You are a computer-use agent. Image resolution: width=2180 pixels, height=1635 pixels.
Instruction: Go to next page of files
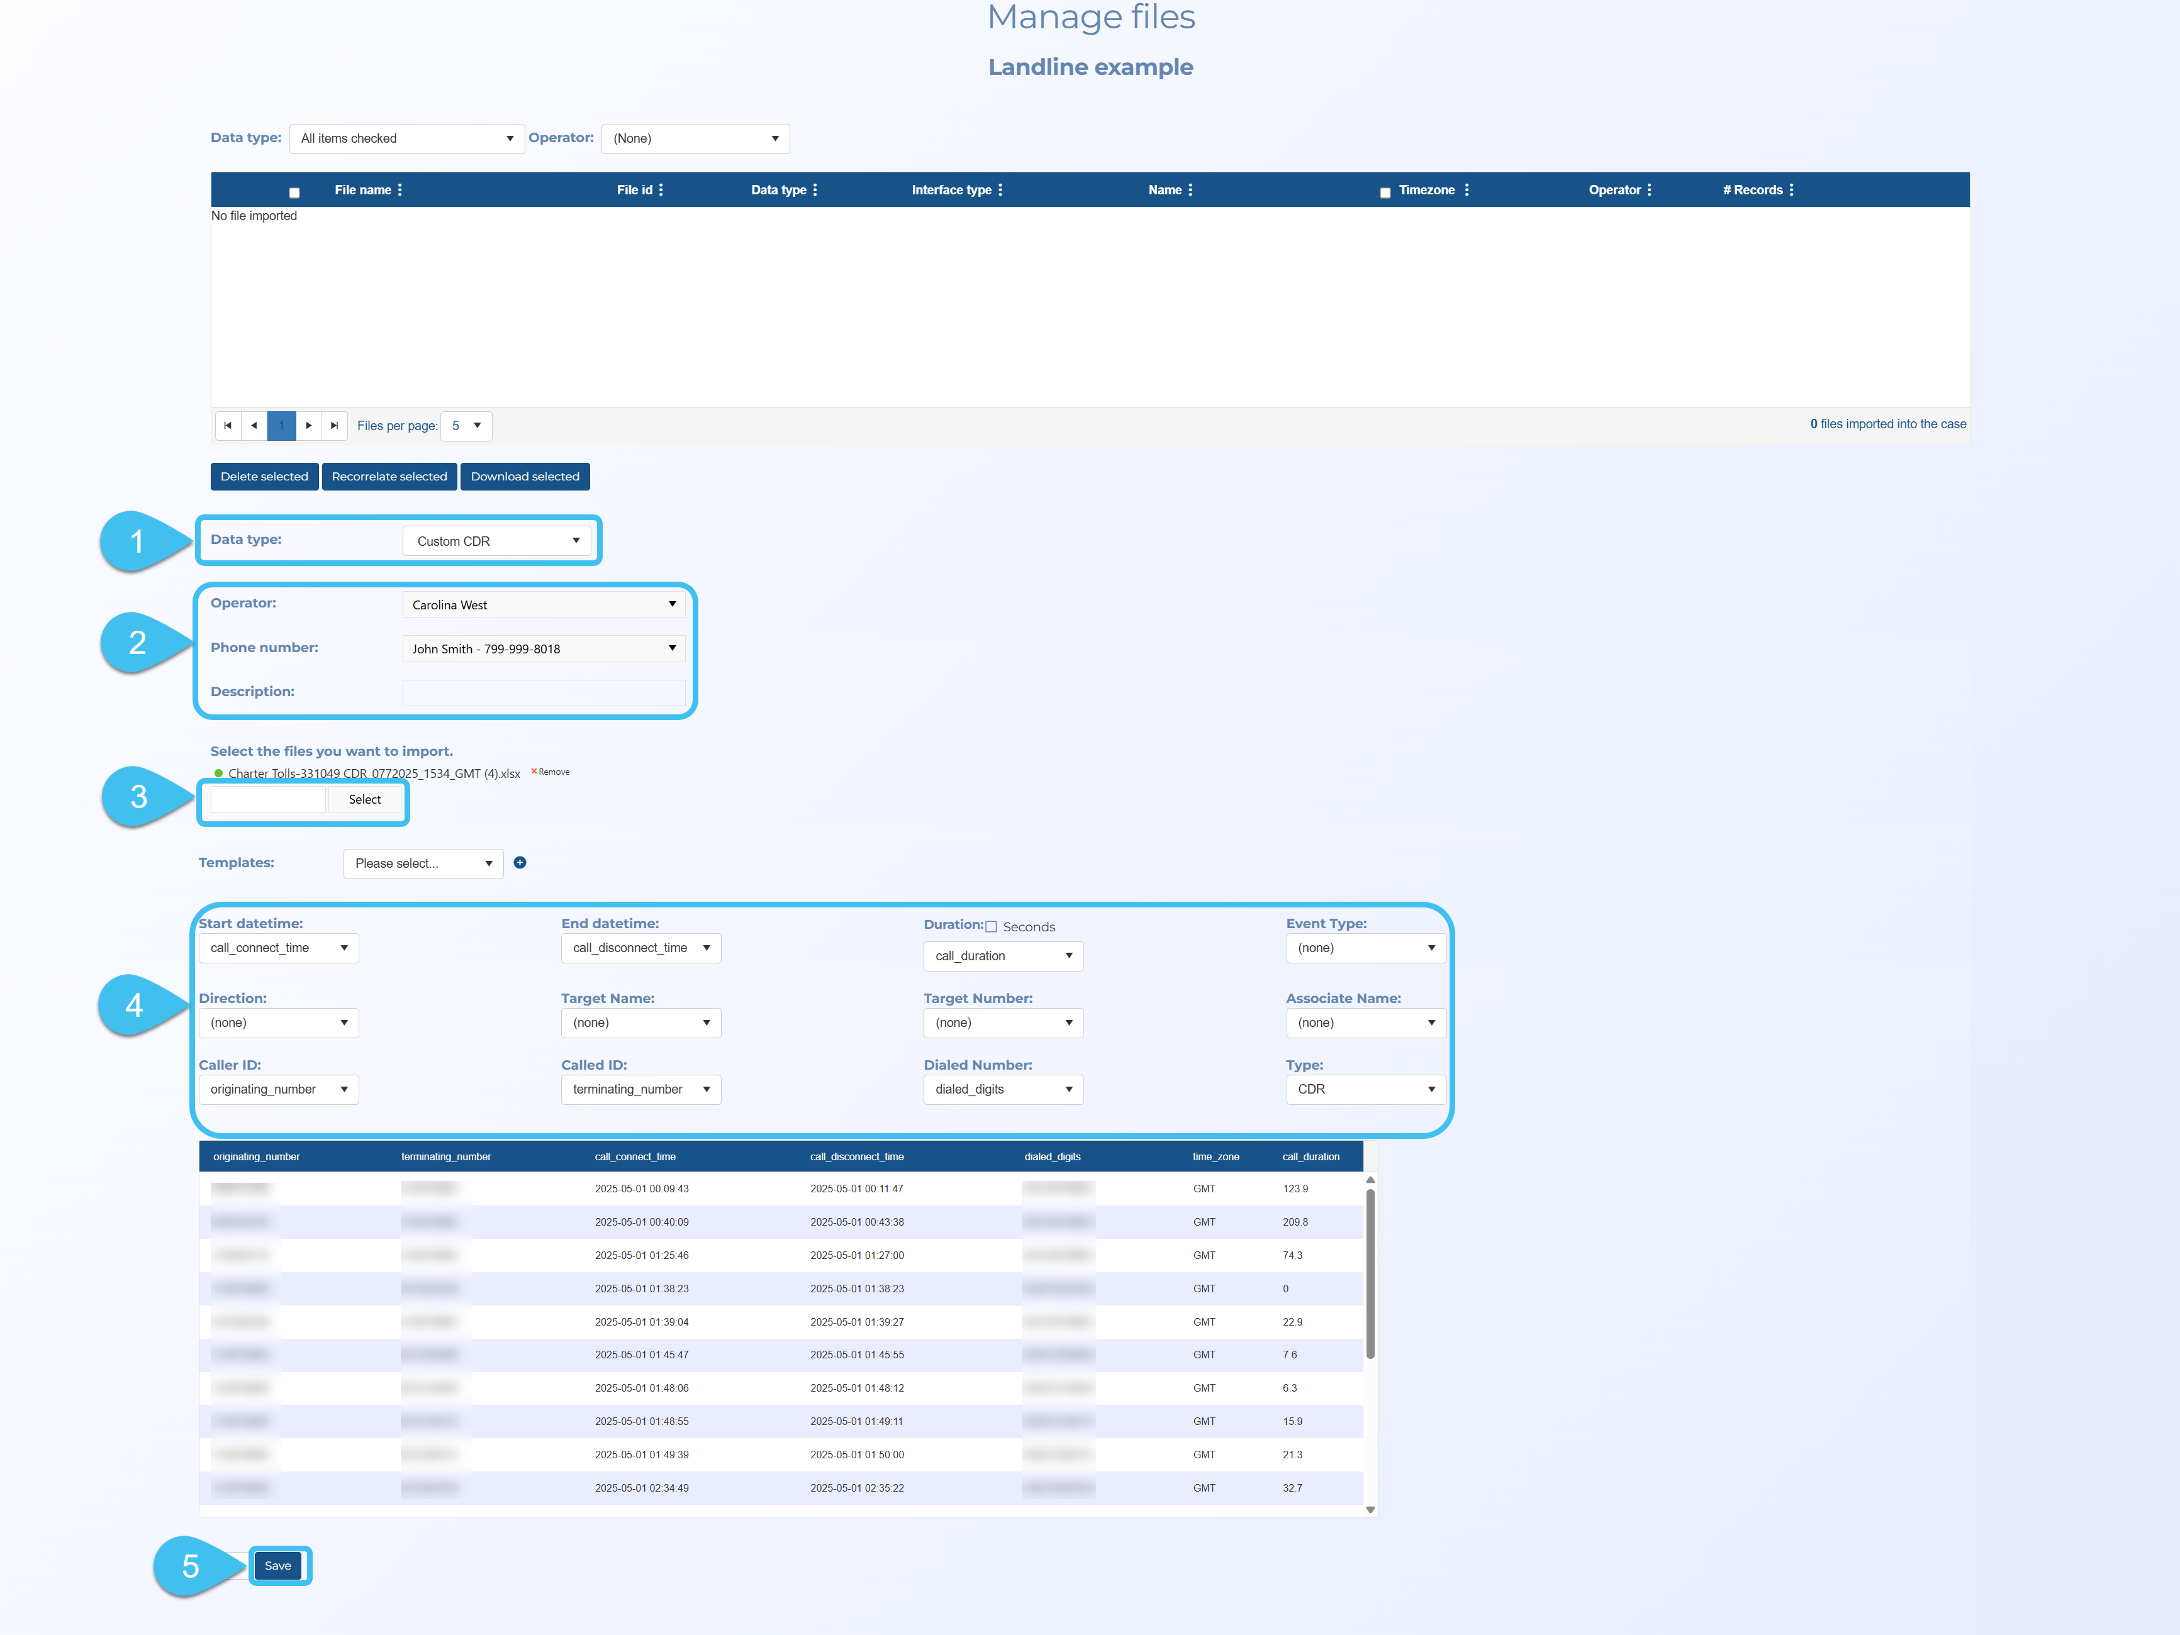click(x=308, y=426)
